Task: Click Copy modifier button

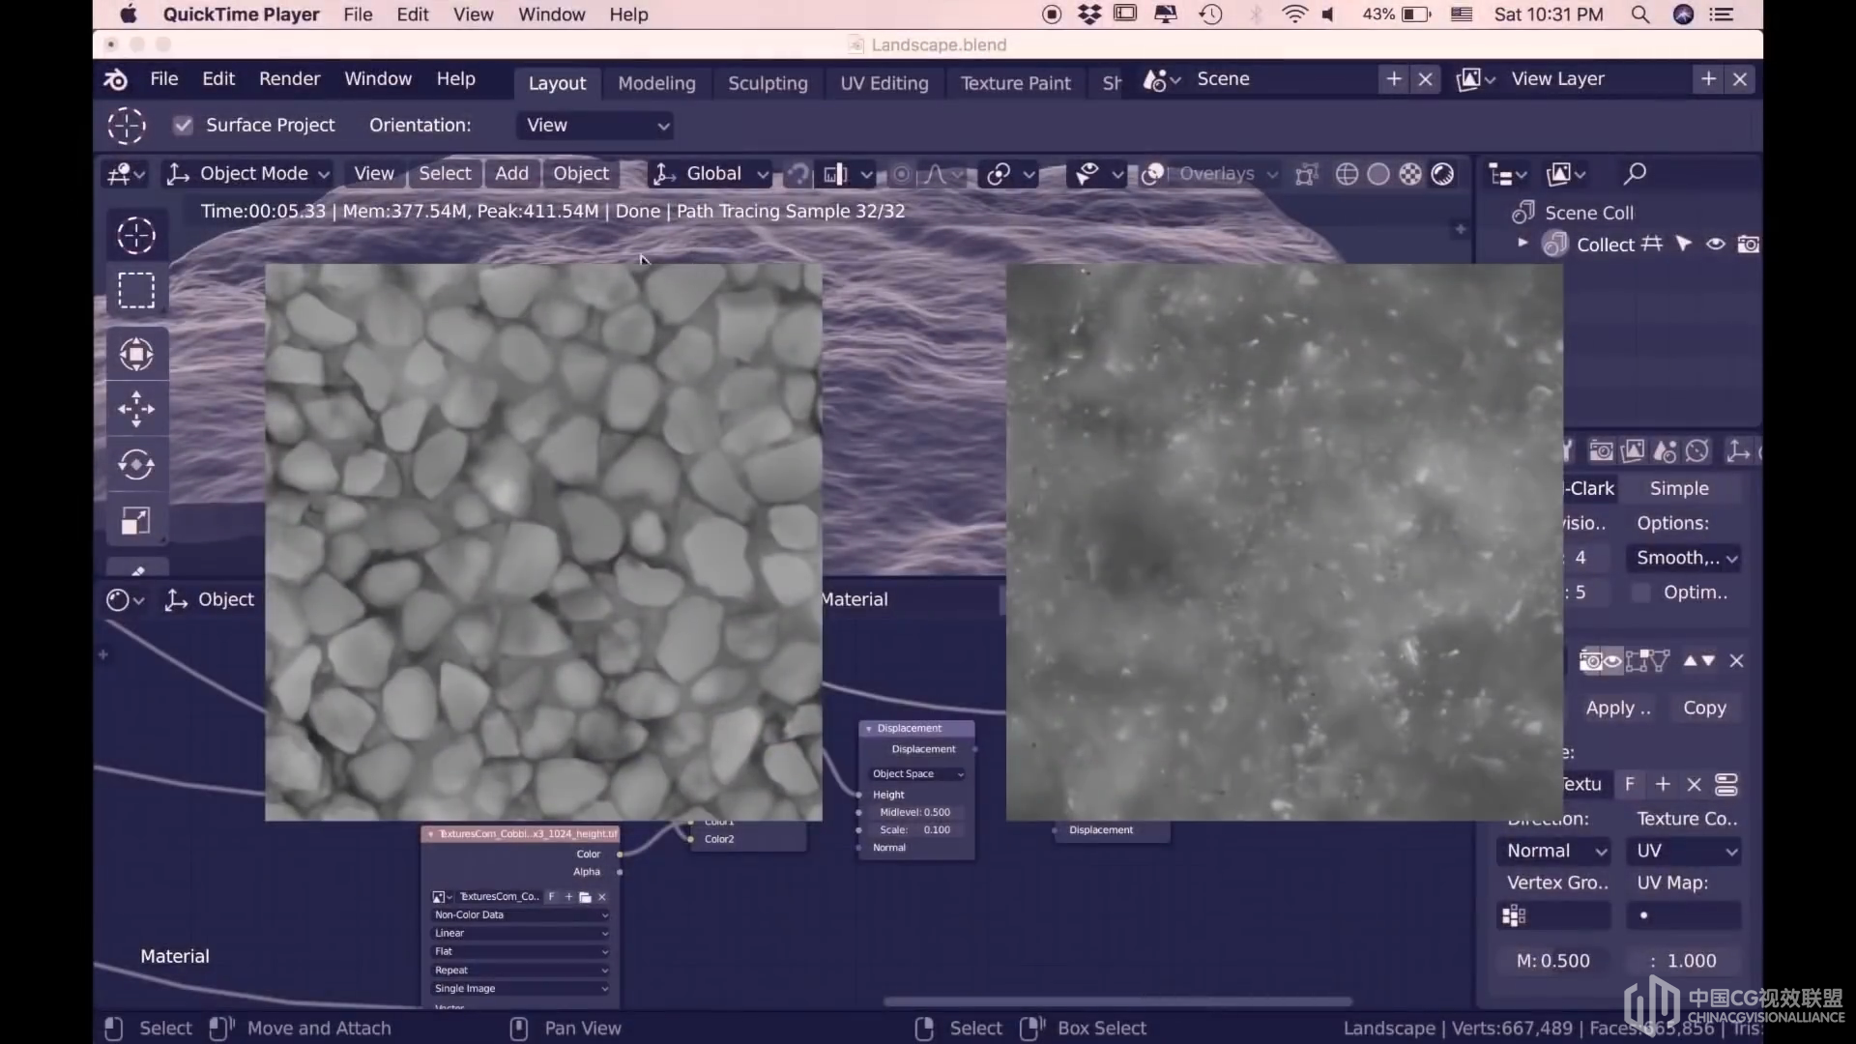Action: [x=1704, y=708]
